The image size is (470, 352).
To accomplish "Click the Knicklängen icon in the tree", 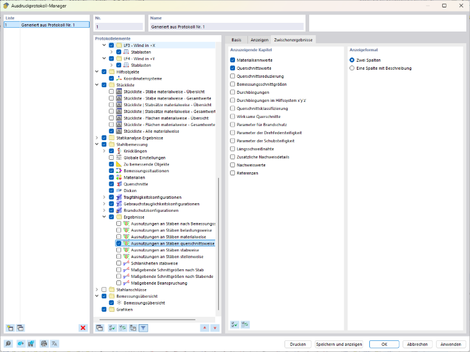I will (x=119, y=151).
